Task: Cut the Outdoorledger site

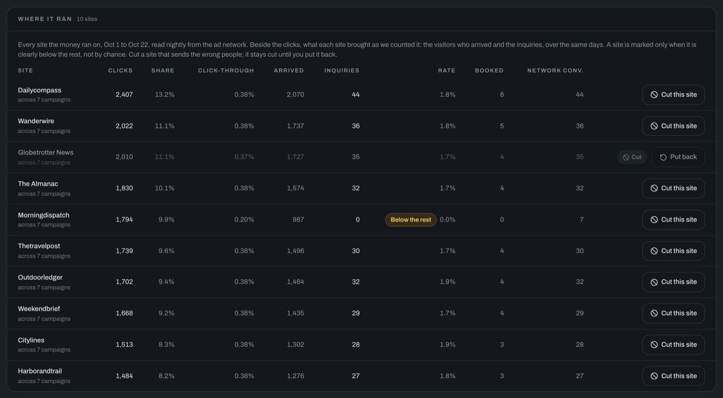Action: (x=673, y=282)
